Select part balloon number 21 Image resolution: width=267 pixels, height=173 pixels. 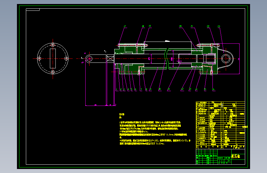192,26
